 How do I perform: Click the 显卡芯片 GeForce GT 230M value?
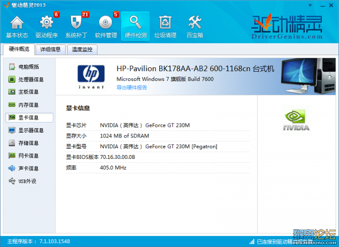[145, 125]
